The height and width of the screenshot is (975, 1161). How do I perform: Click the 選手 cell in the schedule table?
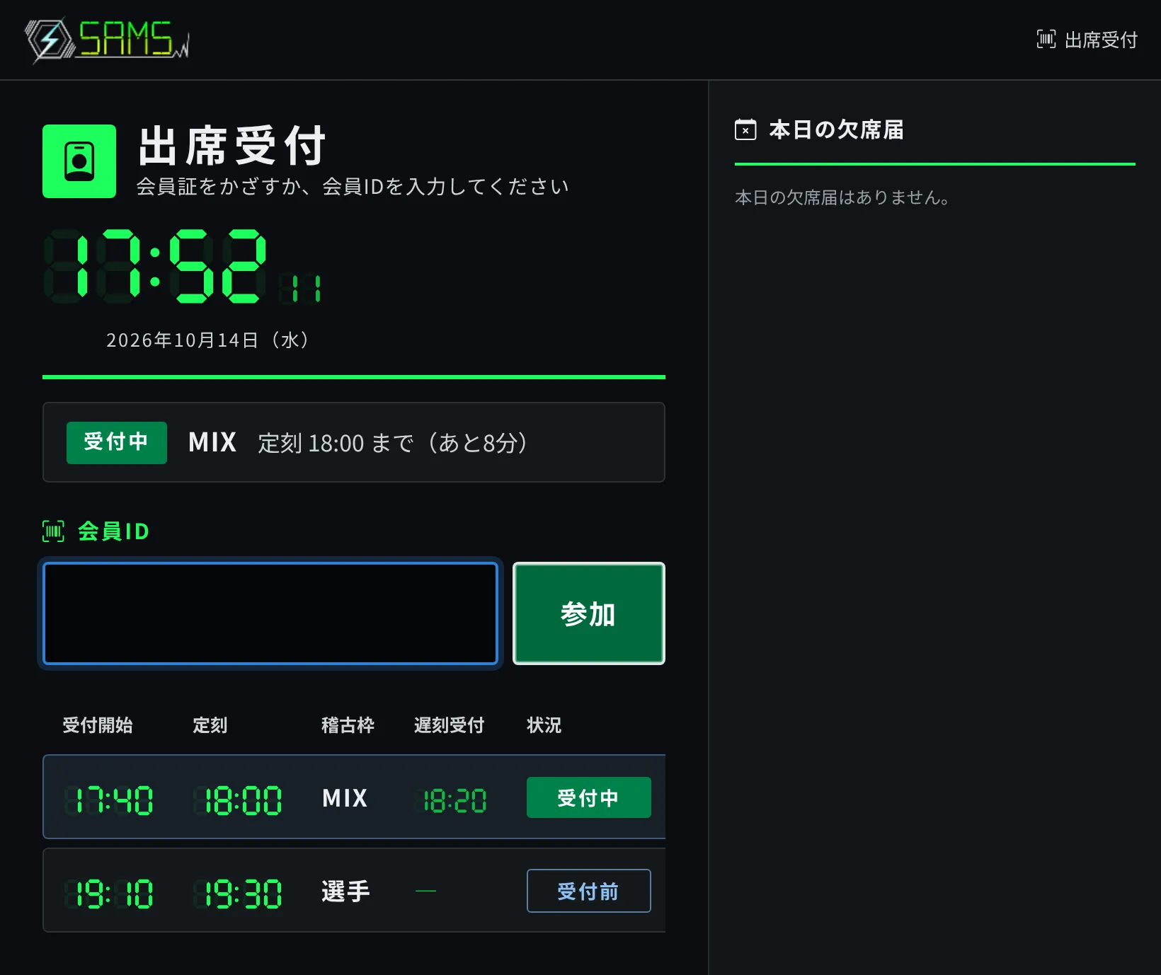345,892
